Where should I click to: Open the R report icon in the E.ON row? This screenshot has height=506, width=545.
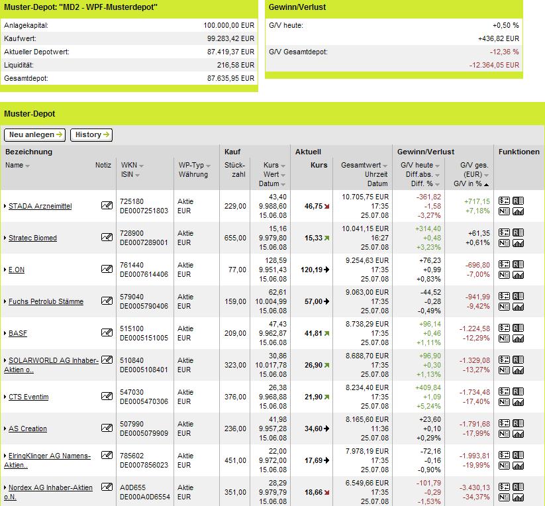[x=518, y=264]
